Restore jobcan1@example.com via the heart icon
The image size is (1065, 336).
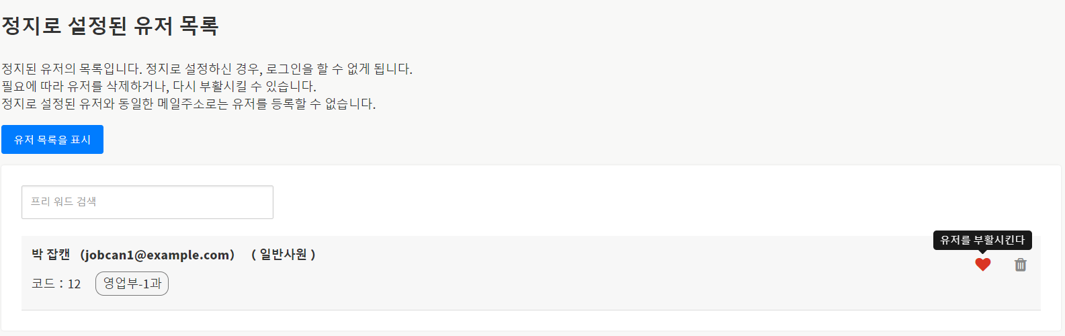click(x=982, y=265)
